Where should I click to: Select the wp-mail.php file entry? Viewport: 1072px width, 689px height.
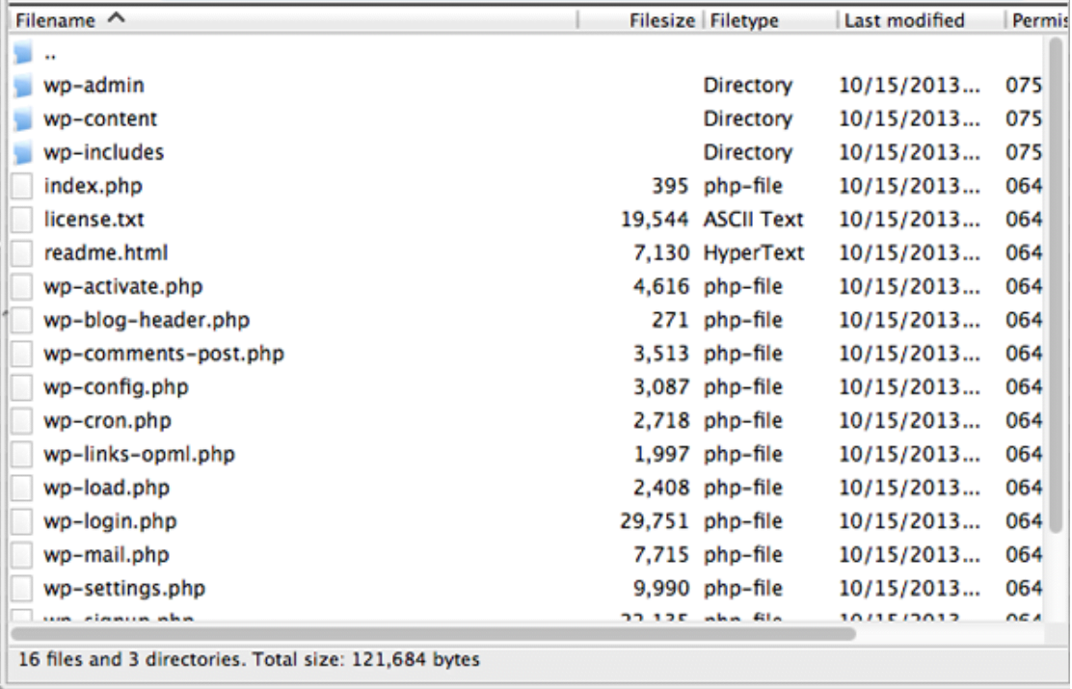click(106, 555)
